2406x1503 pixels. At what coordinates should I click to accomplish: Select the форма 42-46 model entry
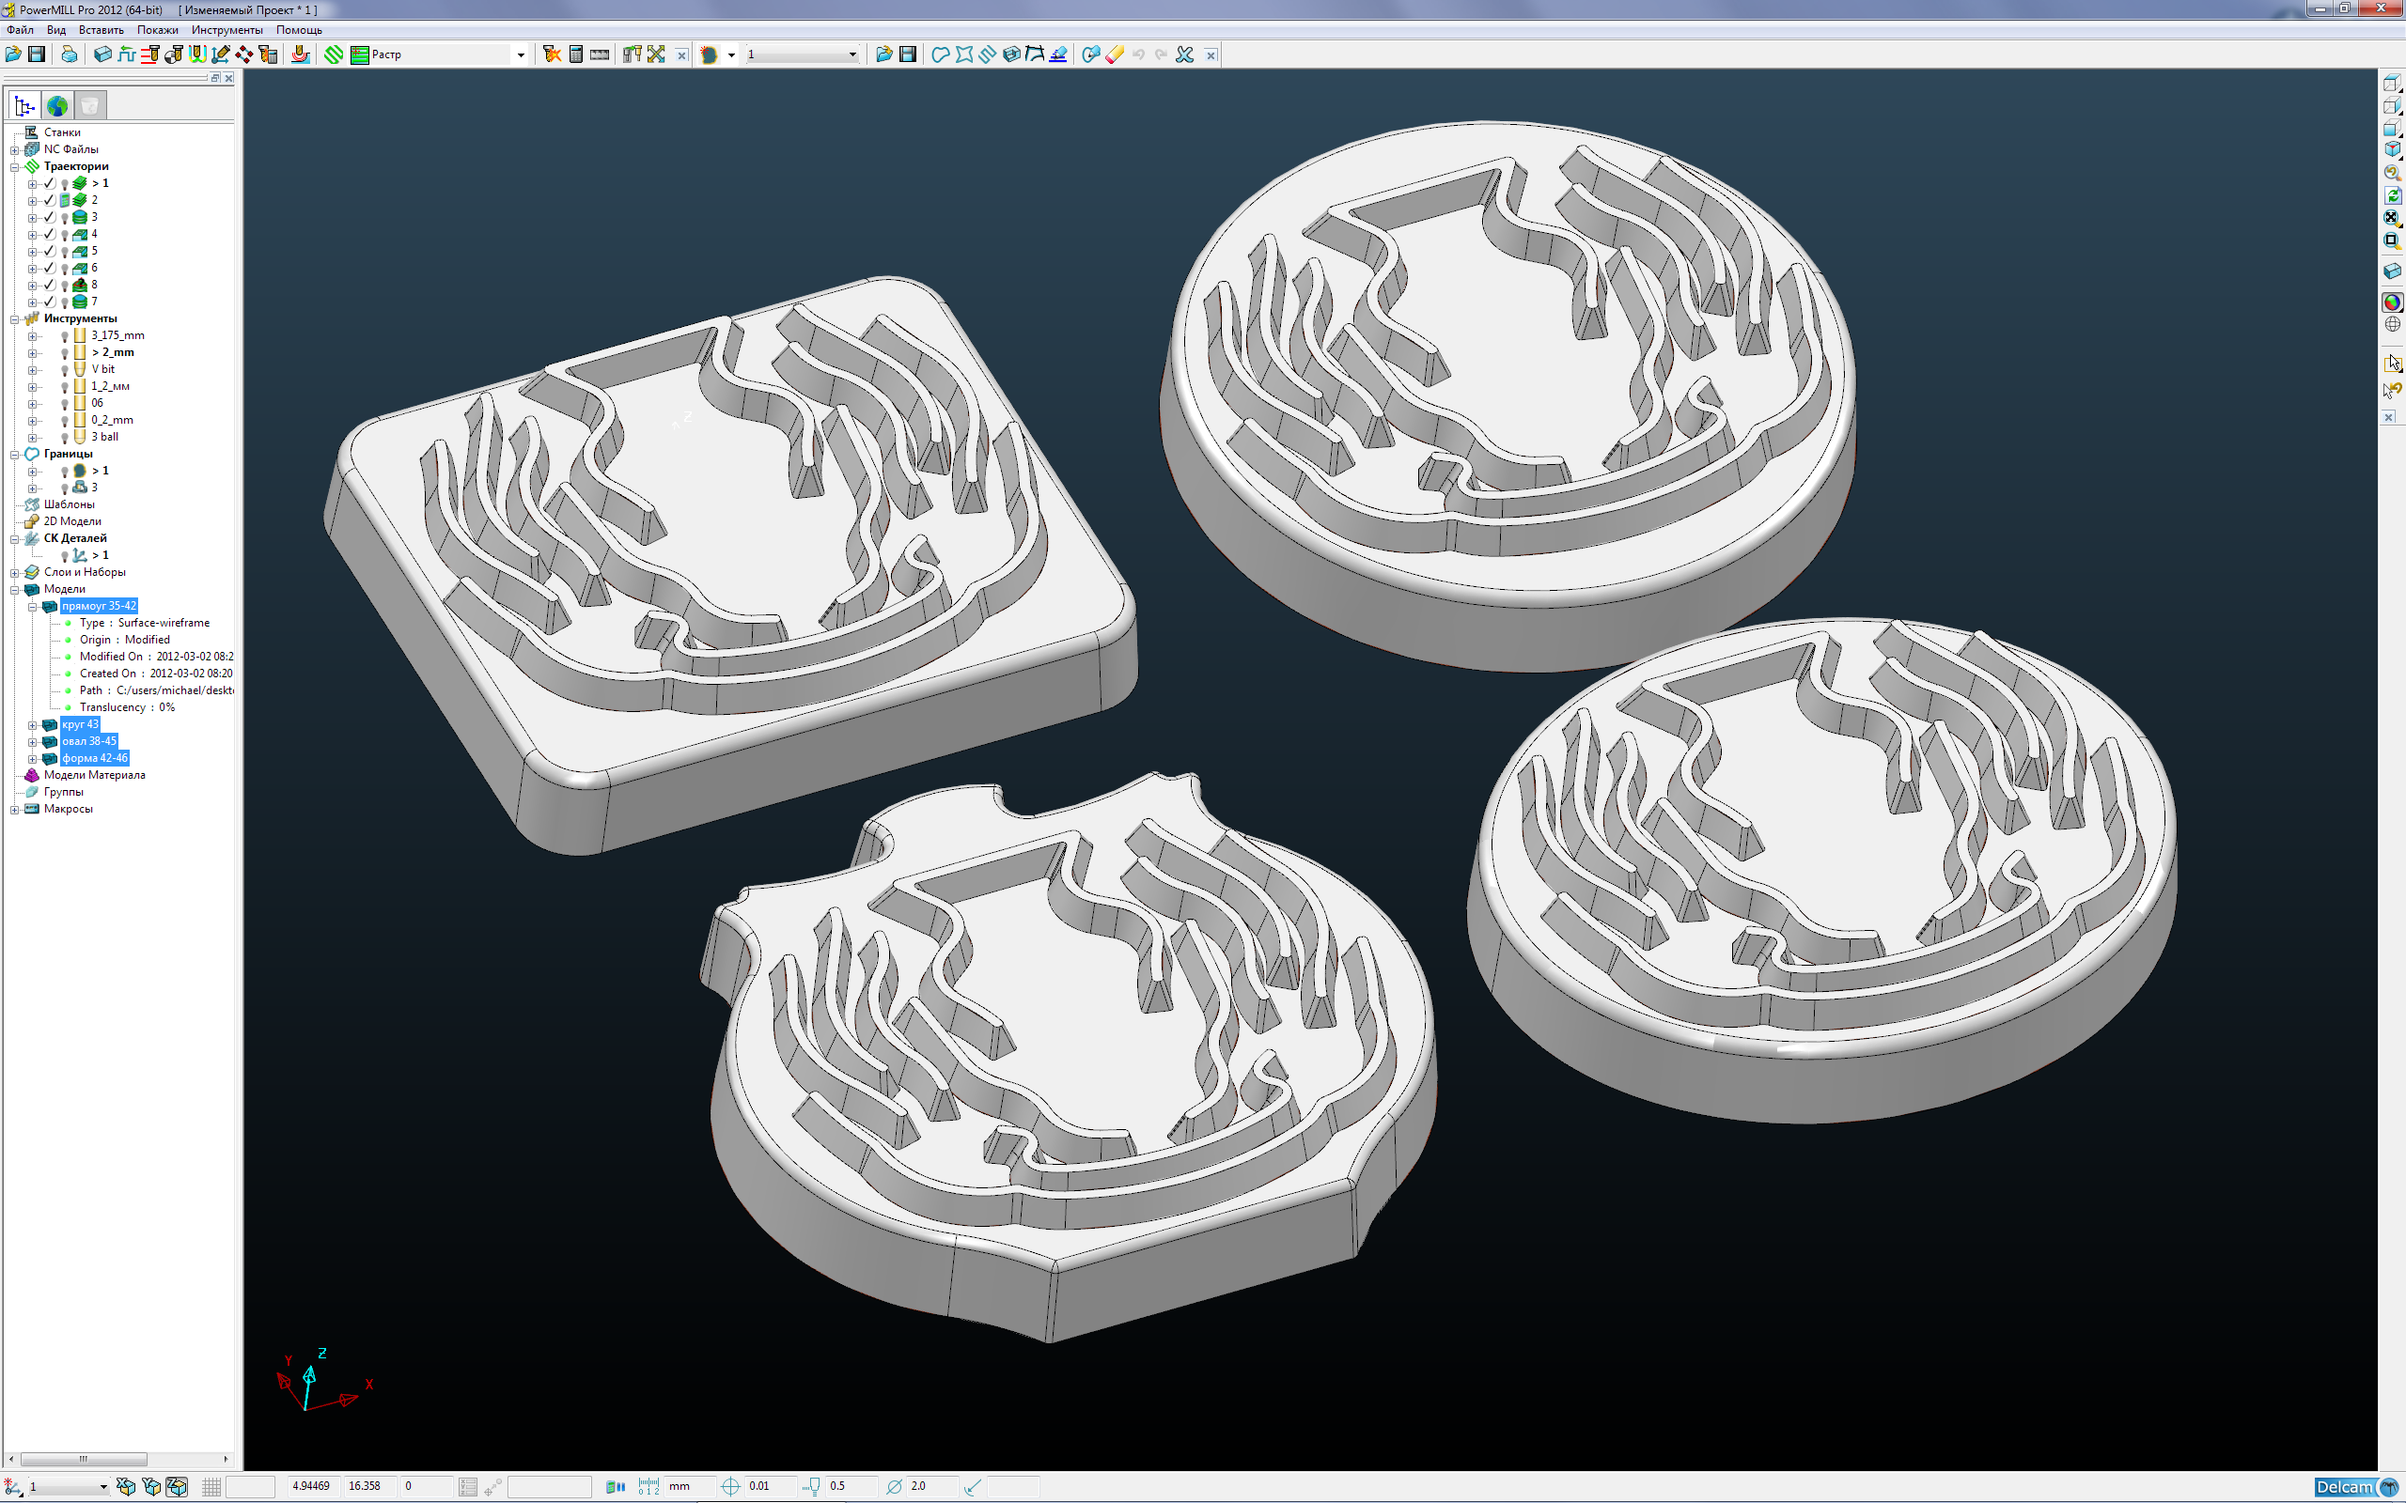click(94, 758)
